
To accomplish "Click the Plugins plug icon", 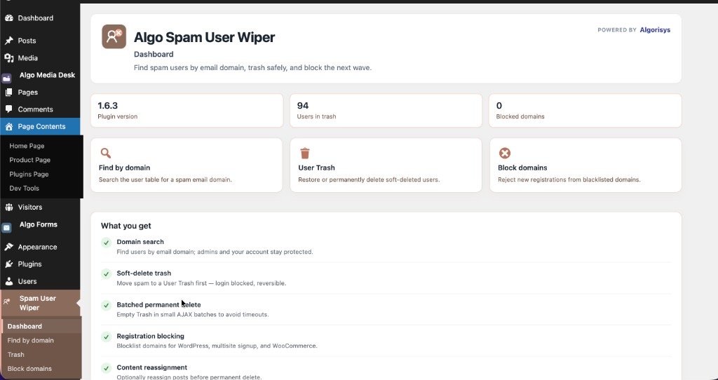I will 8,264.
